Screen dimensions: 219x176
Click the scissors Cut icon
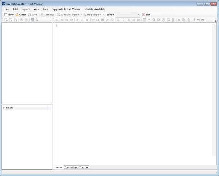coord(179,20)
